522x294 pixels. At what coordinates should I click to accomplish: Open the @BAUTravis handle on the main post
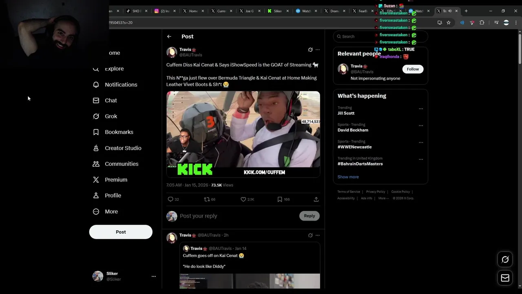pyautogui.click(x=191, y=55)
